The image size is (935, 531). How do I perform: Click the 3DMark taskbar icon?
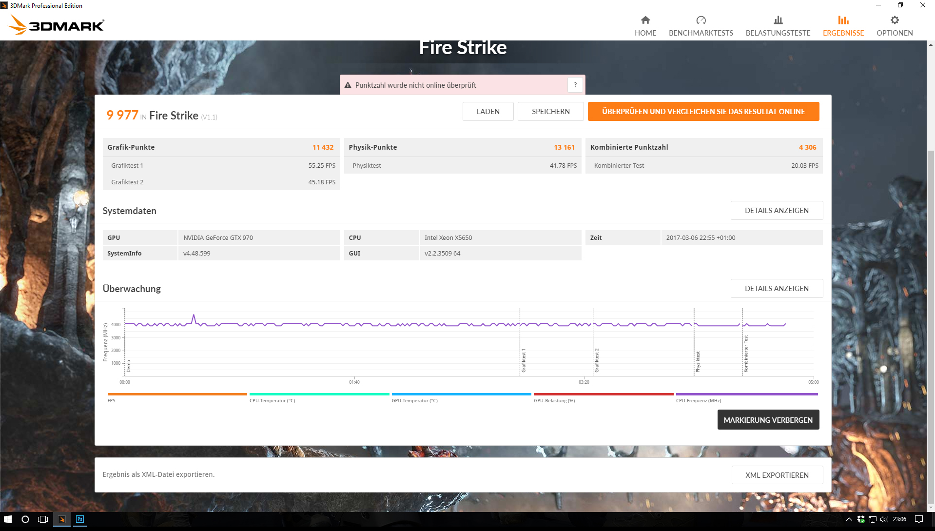click(x=61, y=519)
